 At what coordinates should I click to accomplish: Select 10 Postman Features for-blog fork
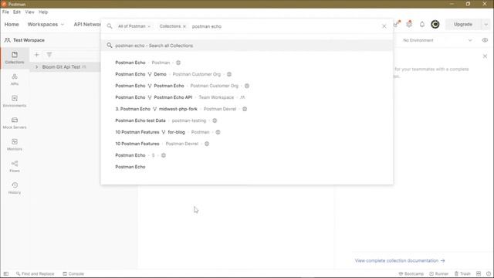tap(247, 132)
